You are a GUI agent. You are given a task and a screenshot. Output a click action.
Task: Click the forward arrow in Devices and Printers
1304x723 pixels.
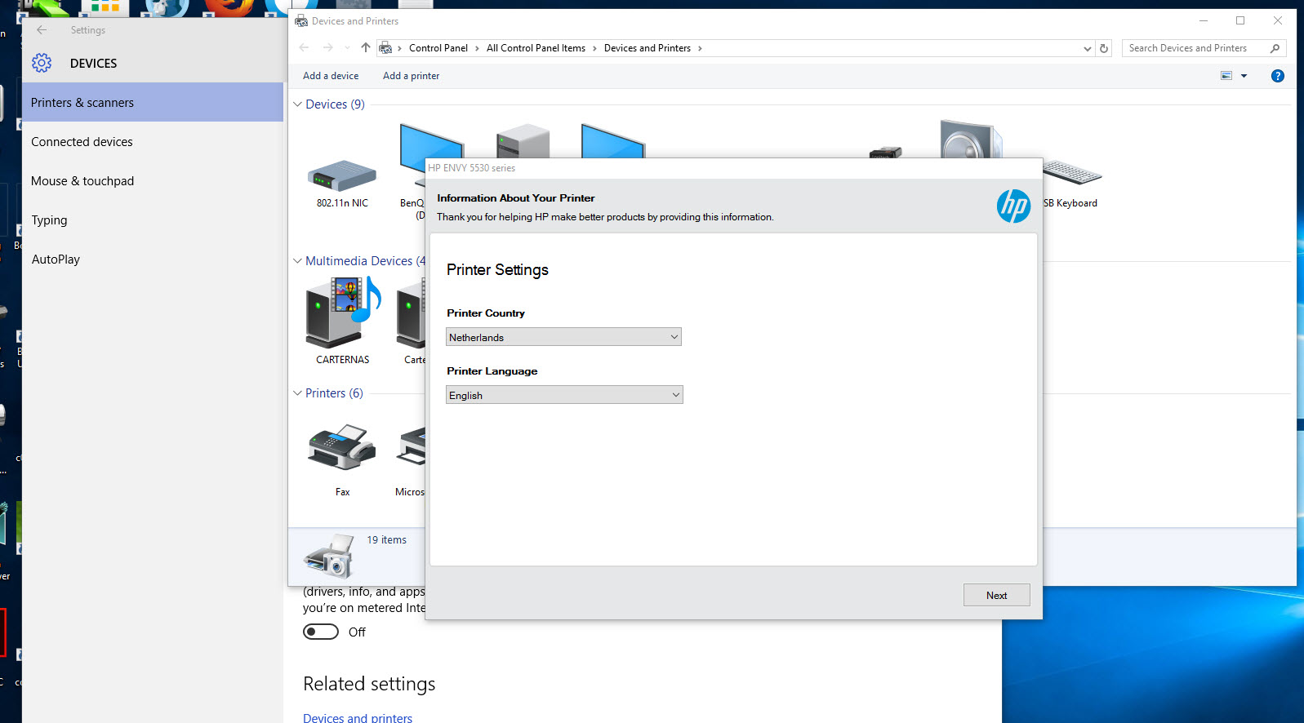coord(328,48)
